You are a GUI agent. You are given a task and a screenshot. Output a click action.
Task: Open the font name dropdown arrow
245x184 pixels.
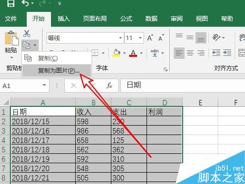[121, 38]
